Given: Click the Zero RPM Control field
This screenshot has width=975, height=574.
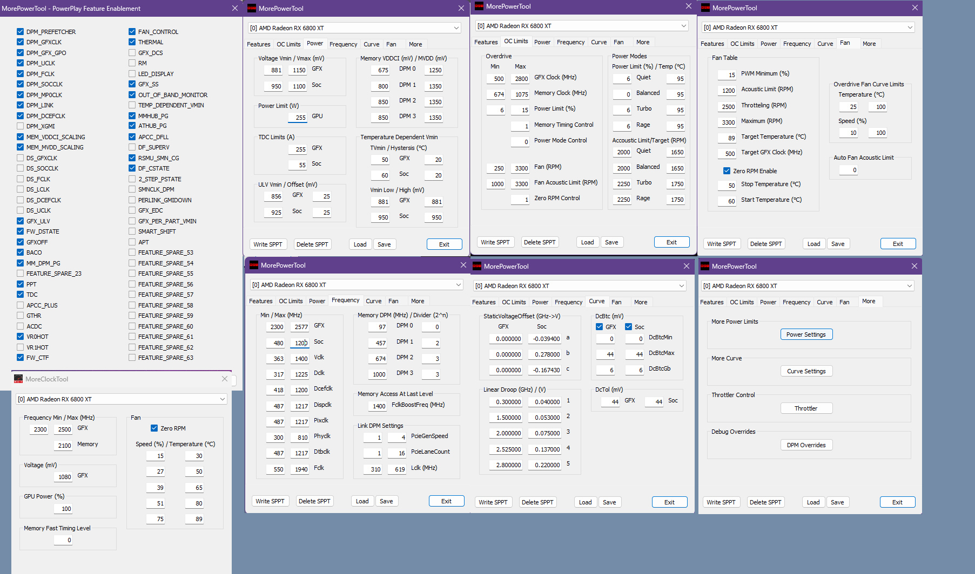Looking at the screenshot, I should [x=520, y=200].
